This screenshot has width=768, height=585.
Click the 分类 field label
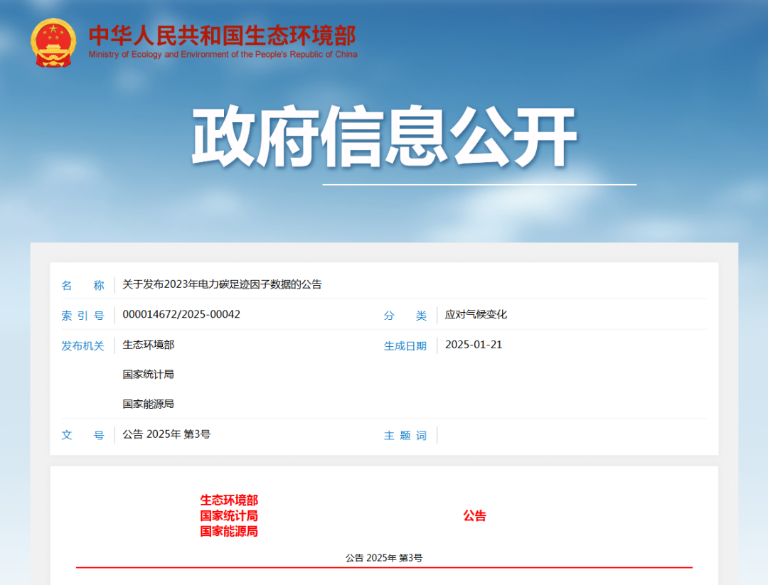click(x=405, y=316)
